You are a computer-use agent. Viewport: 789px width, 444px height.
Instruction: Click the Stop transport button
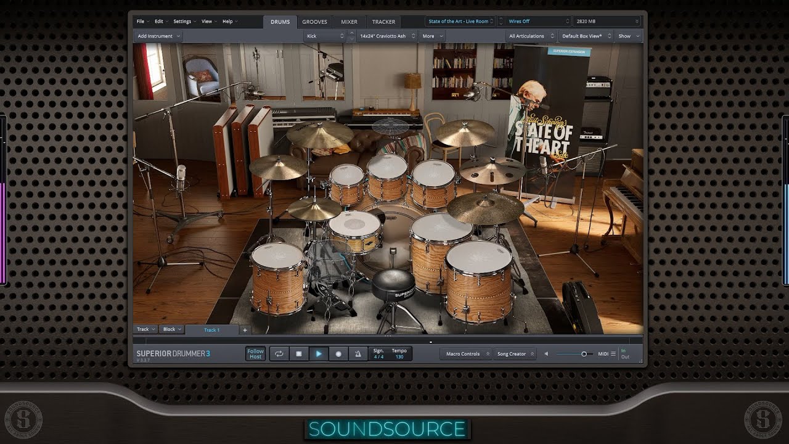coord(299,354)
